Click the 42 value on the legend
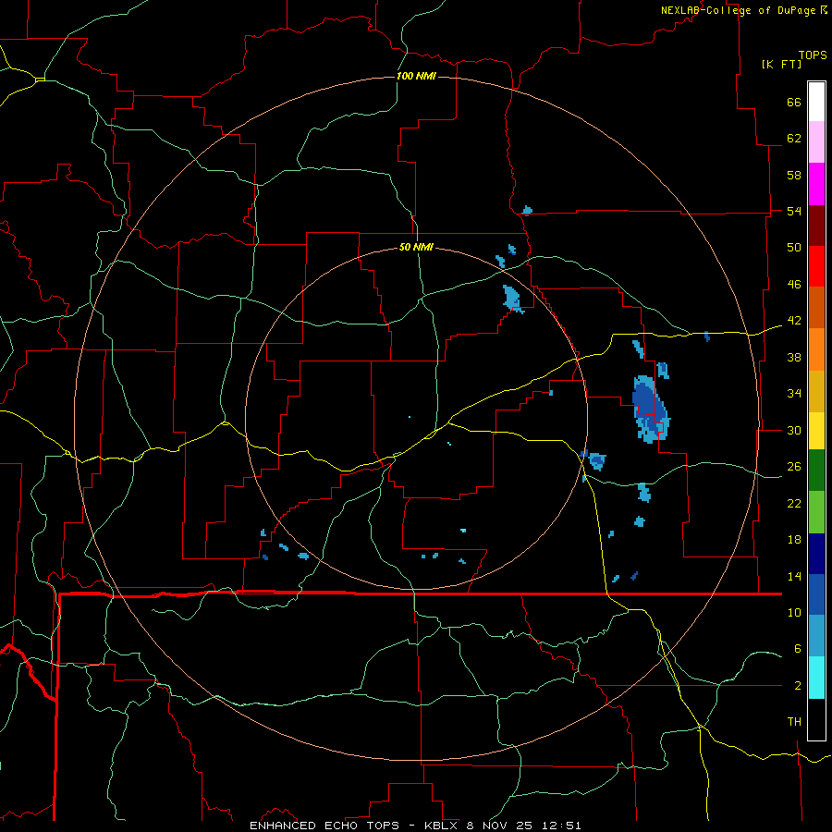 (794, 321)
